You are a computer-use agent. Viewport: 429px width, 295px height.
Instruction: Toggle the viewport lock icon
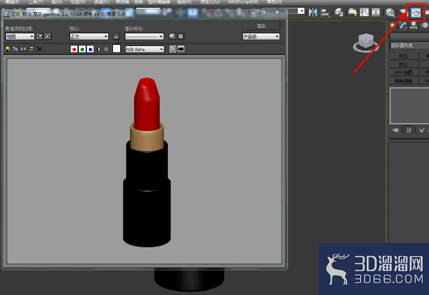tap(116, 36)
